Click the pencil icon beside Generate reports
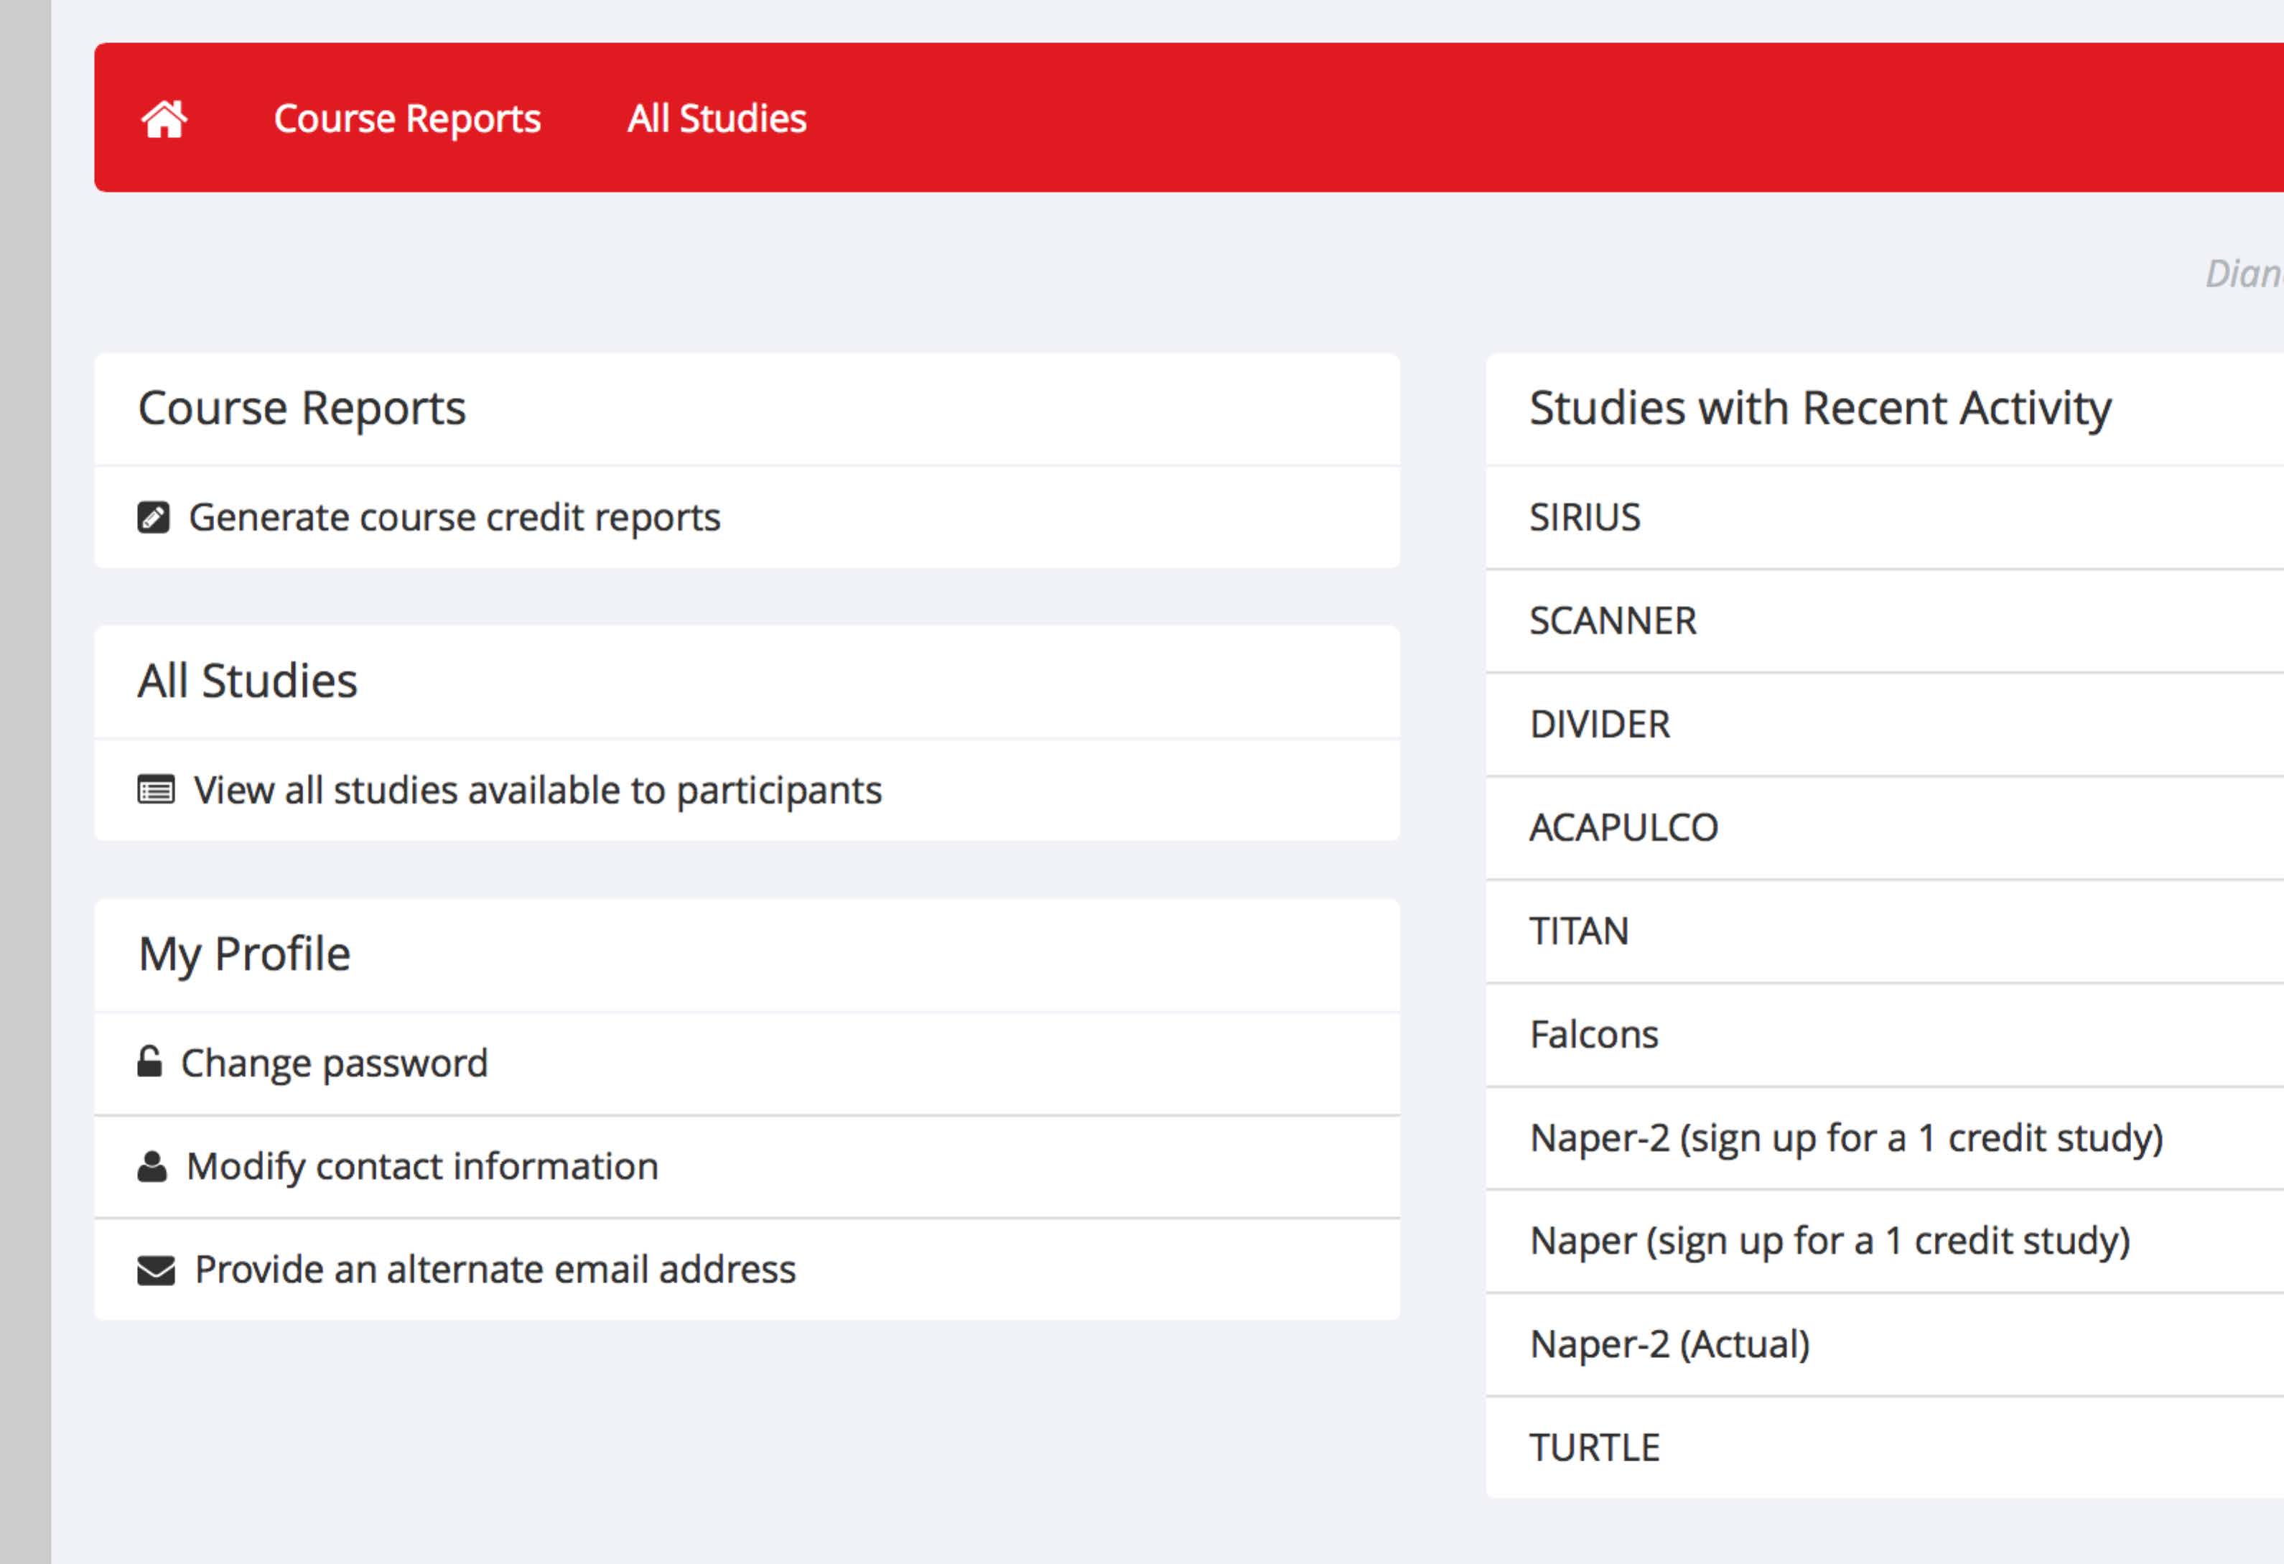2284x1564 pixels. point(154,517)
